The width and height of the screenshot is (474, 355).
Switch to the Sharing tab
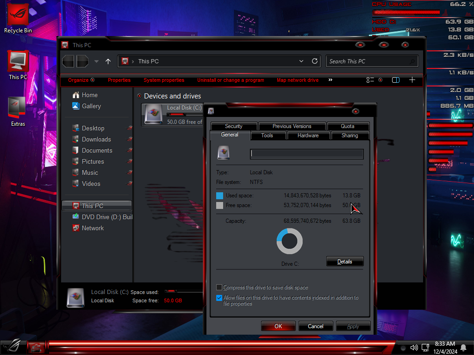click(x=350, y=135)
